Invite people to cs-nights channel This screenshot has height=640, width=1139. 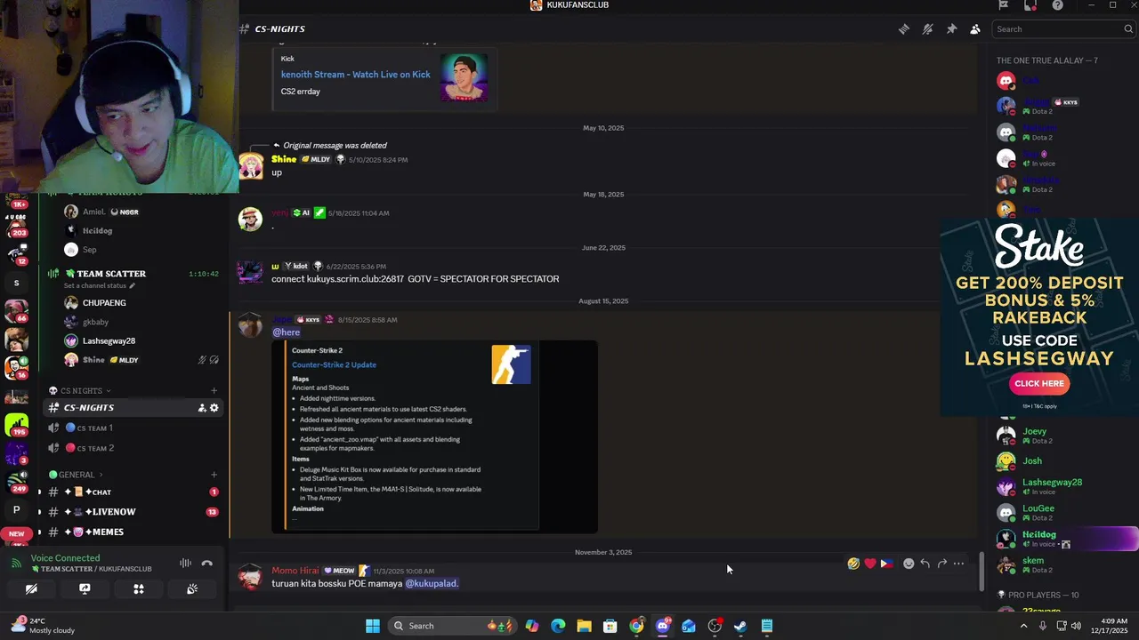click(202, 408)
